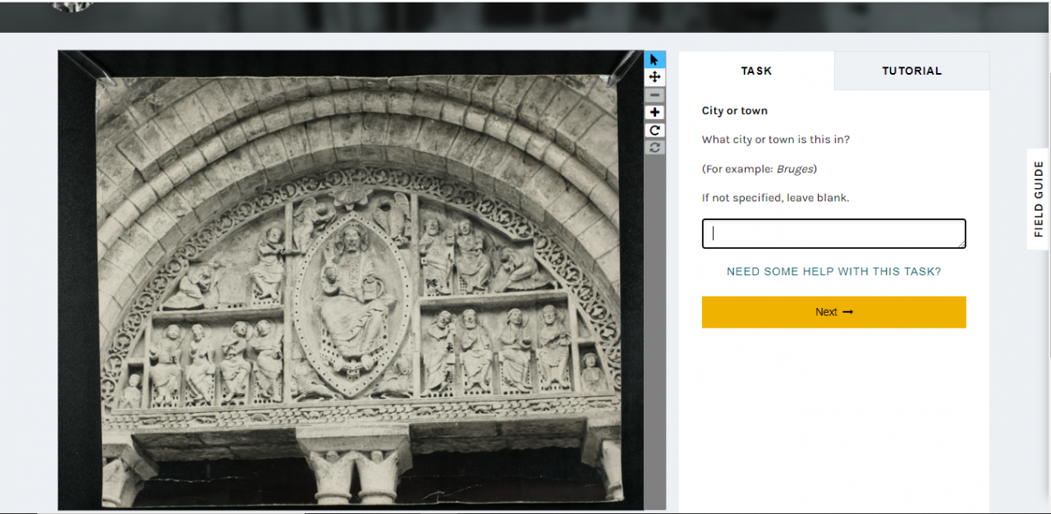1051x514 pixels.
Task: Click the example text mentioning Bruges
Action: tap(760, 169)
